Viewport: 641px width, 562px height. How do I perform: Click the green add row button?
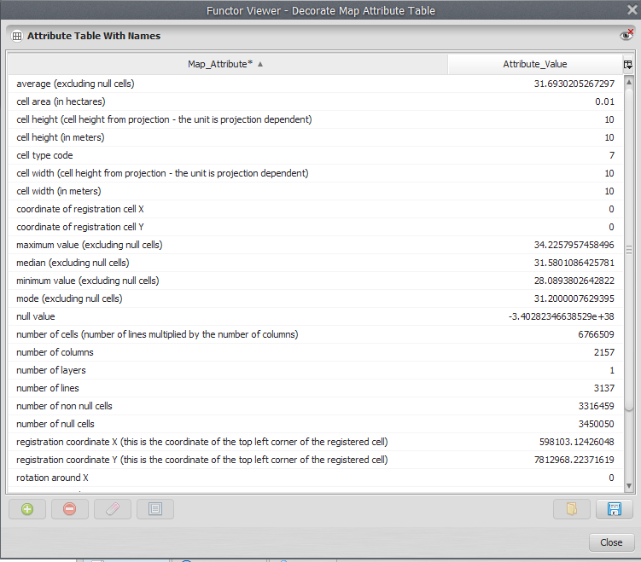(x=27, y=509)
